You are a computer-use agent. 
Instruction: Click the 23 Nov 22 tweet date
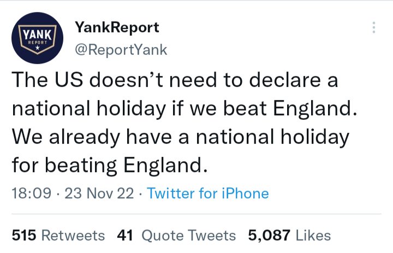99,193
